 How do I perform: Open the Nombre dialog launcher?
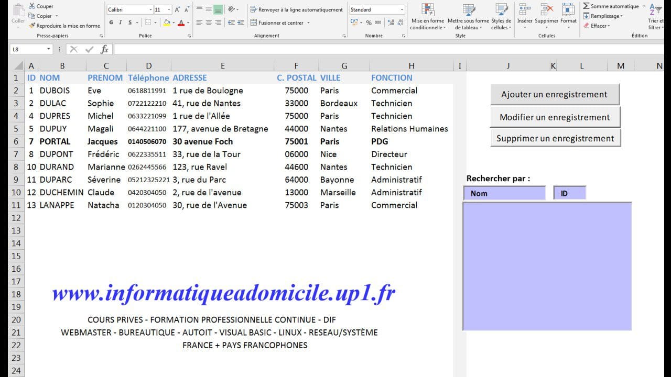404,36
